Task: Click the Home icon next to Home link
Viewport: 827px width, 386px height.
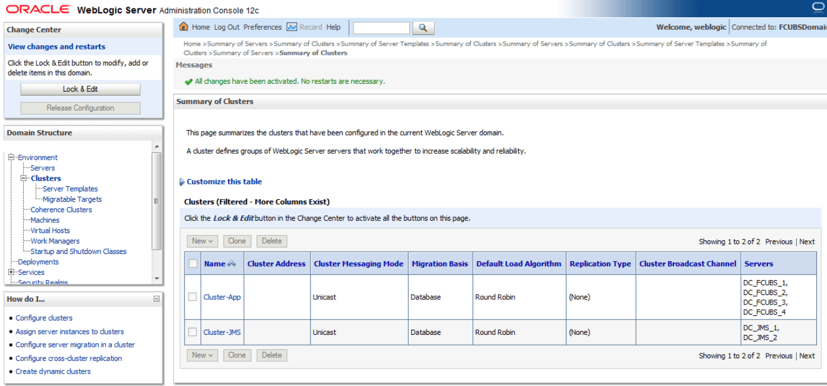Action: click(x=184, y=27)
